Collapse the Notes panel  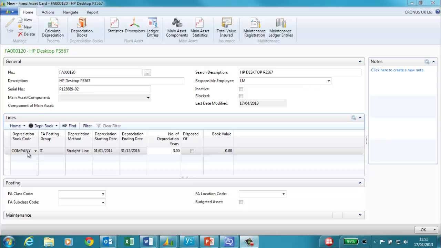[x=433, y=62]
